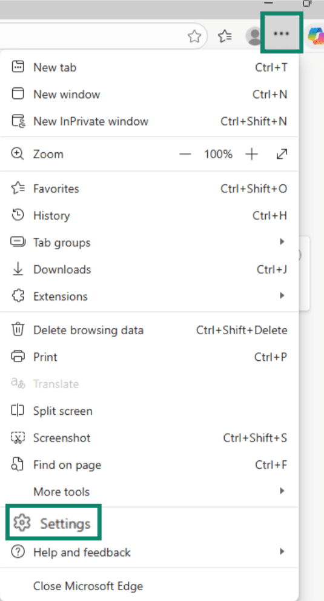This screenshot has height=601, width=324.
Task: Open the More tools menu entry
Action: point(150,492)
